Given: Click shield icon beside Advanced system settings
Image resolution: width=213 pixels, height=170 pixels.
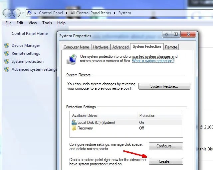Looking at the screenshot, I should tap(7, 69).
